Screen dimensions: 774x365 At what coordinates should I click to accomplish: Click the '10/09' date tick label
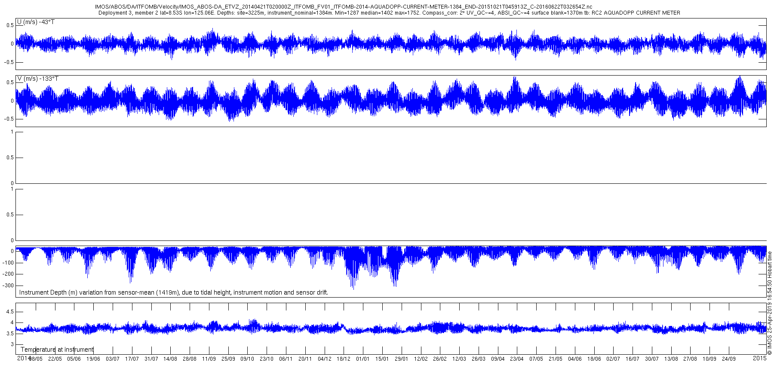[709, 359]
